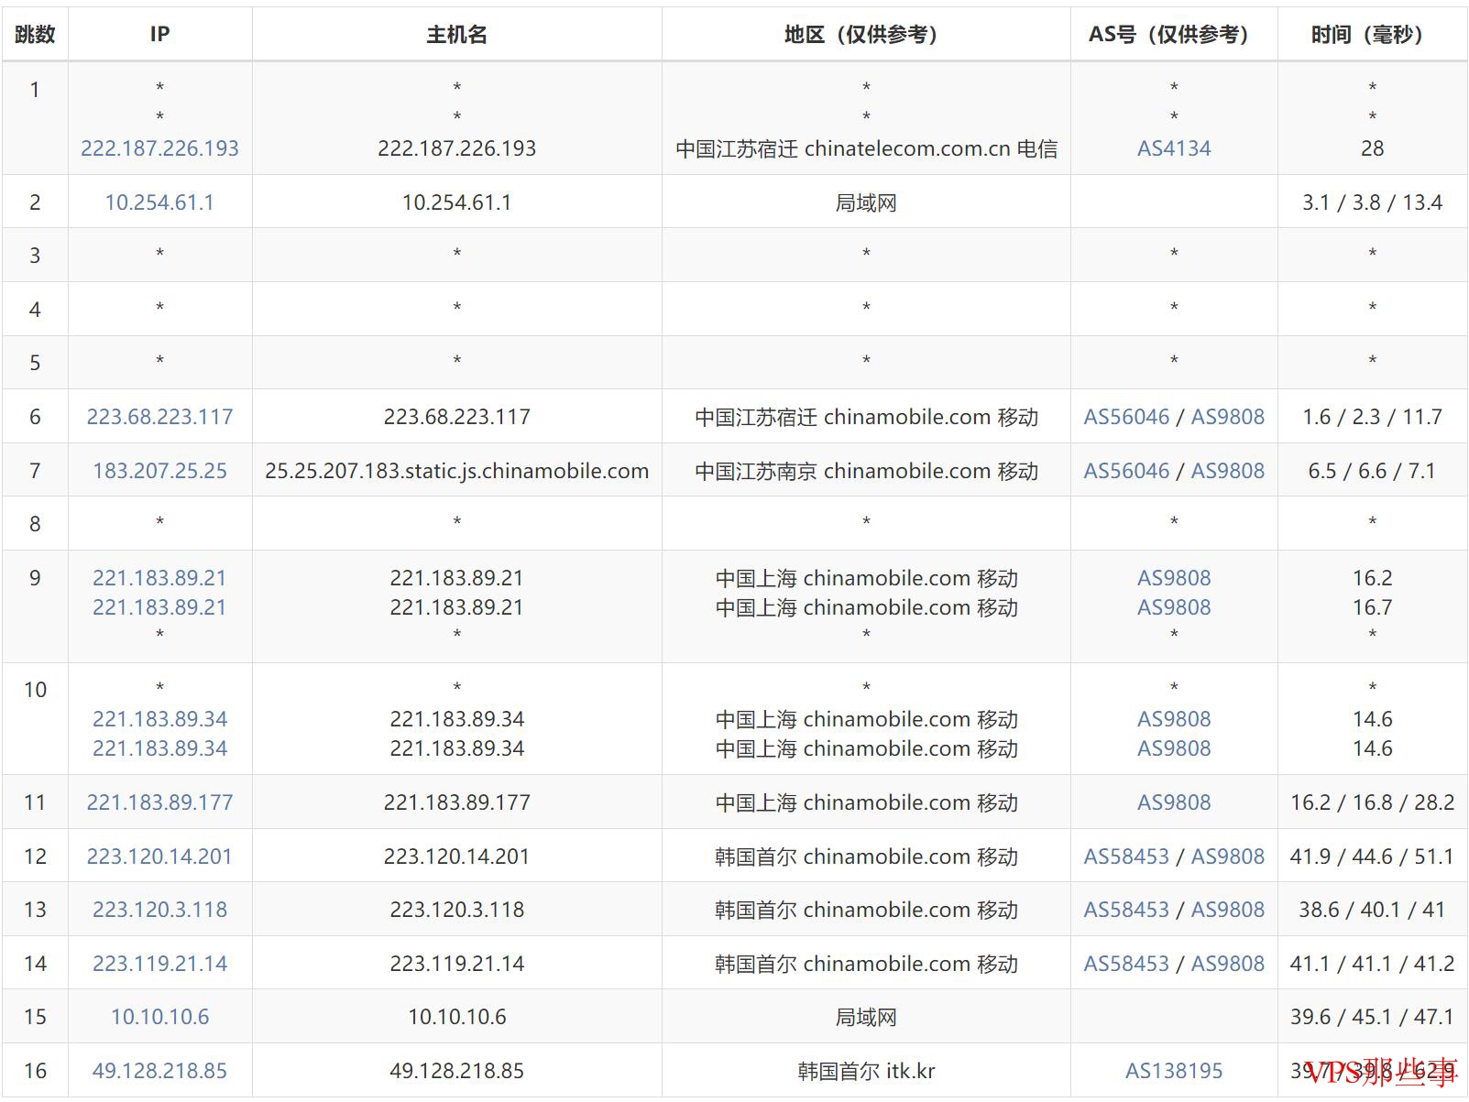Open the blue 183.207.25.25 IP link
This screenshot has height=1102, width=1469.
159,471
